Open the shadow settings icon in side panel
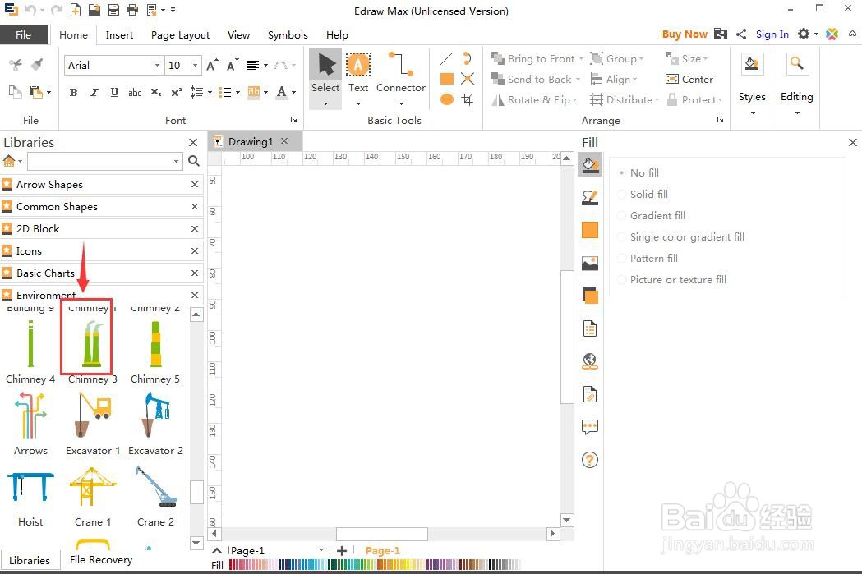862x574 pixels. click(590, 296)
